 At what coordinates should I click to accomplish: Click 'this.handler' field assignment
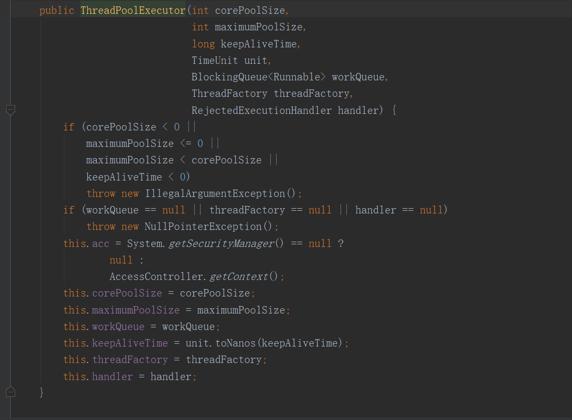point(98,376)
